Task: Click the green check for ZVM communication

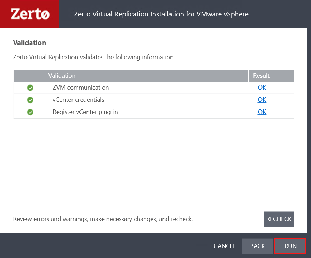Action: [30, 88]
